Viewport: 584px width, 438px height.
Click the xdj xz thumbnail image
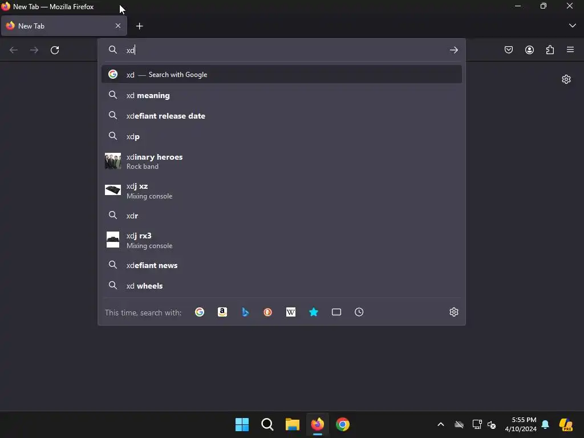pyautogui.click(x=113, y=190)
